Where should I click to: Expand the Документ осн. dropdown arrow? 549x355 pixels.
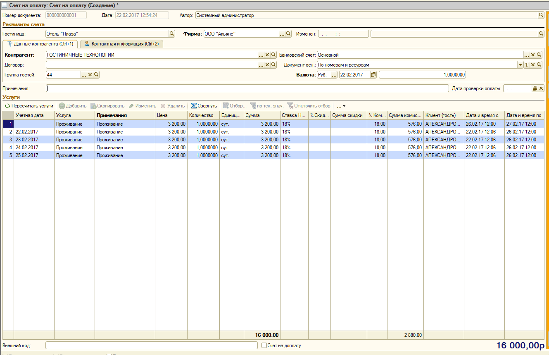click(x=520, y=65)
